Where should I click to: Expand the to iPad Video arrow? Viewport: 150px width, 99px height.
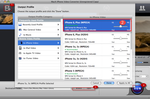pos(58,48)
